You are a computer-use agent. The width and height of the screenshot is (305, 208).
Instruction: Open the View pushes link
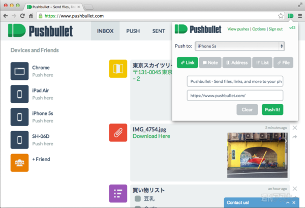(238, 29)
